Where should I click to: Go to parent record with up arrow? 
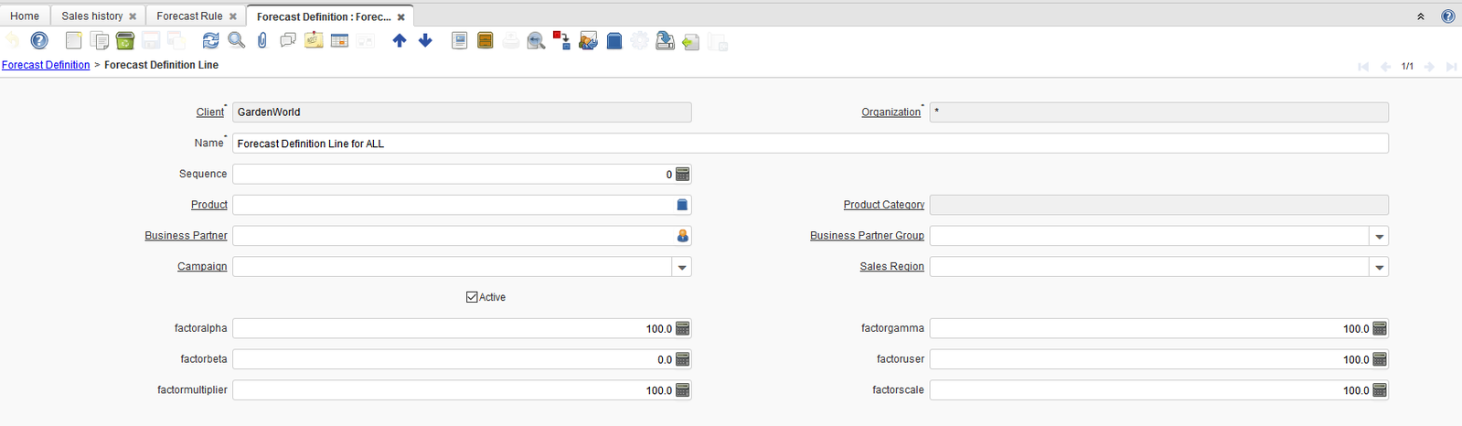coord(400,40)
